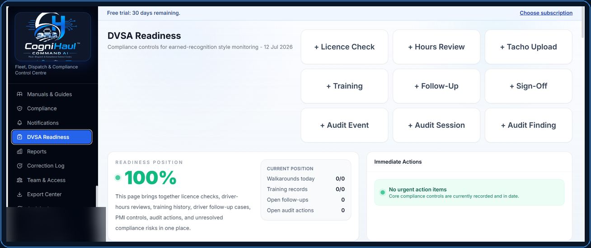The width and height of the screenshot is (591, 248).
Task: Click the Immediate Actions heading
Action: [398, 162]
